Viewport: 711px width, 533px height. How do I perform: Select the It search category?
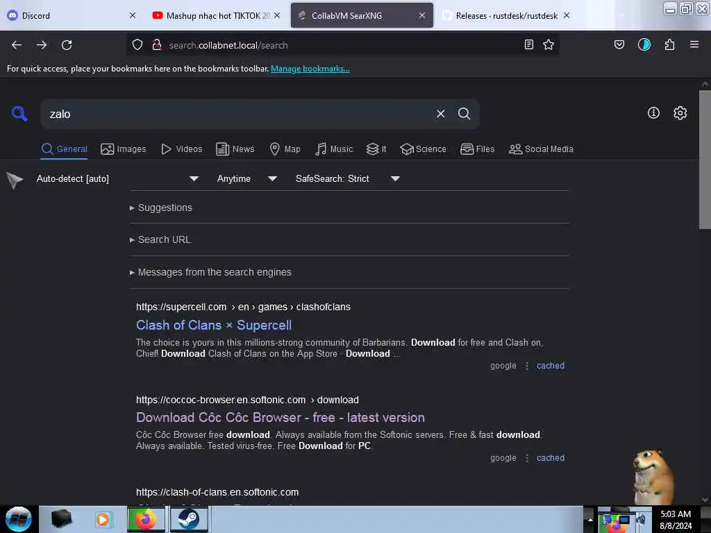pyautogui.click(x=376, y=149)
